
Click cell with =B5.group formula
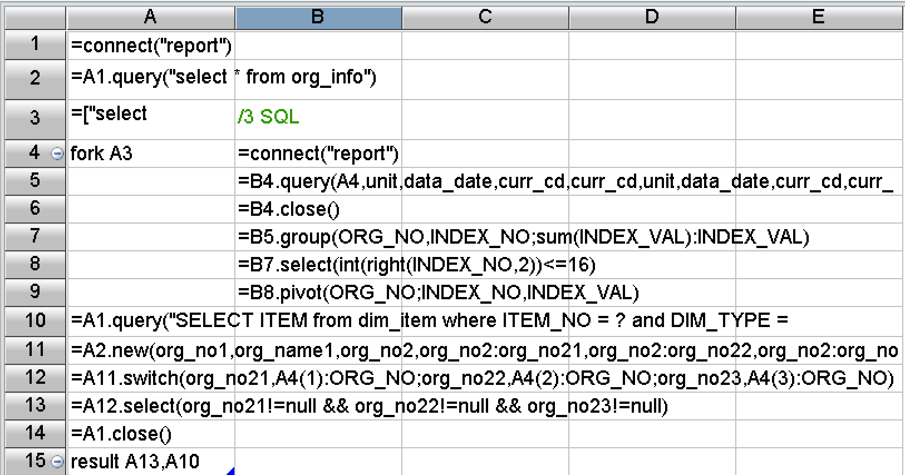coord(318,237)
